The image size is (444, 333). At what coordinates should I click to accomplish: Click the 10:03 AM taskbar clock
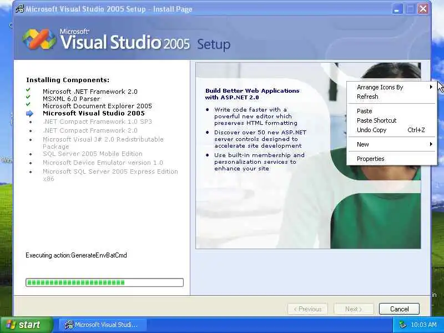(423, 325)
